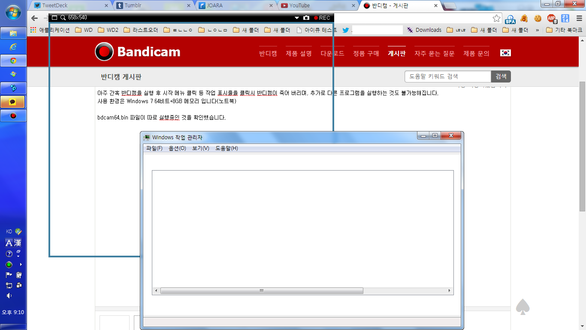This screenshot has height=330, width=586.
Task: Open the network tray icon
Action: 9,285
